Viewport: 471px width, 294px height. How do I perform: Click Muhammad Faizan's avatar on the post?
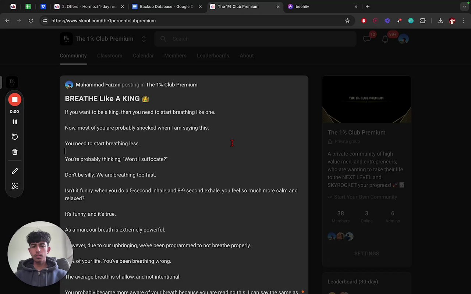pyautogui.click(x=69, y=85)
